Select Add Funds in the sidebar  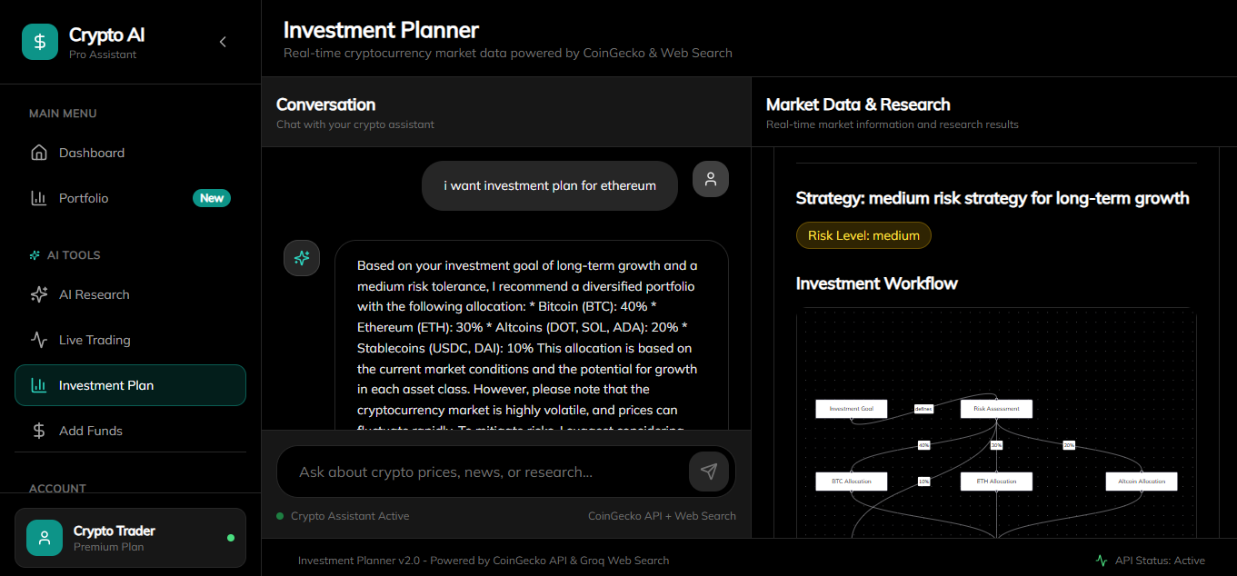pos(91,431)
